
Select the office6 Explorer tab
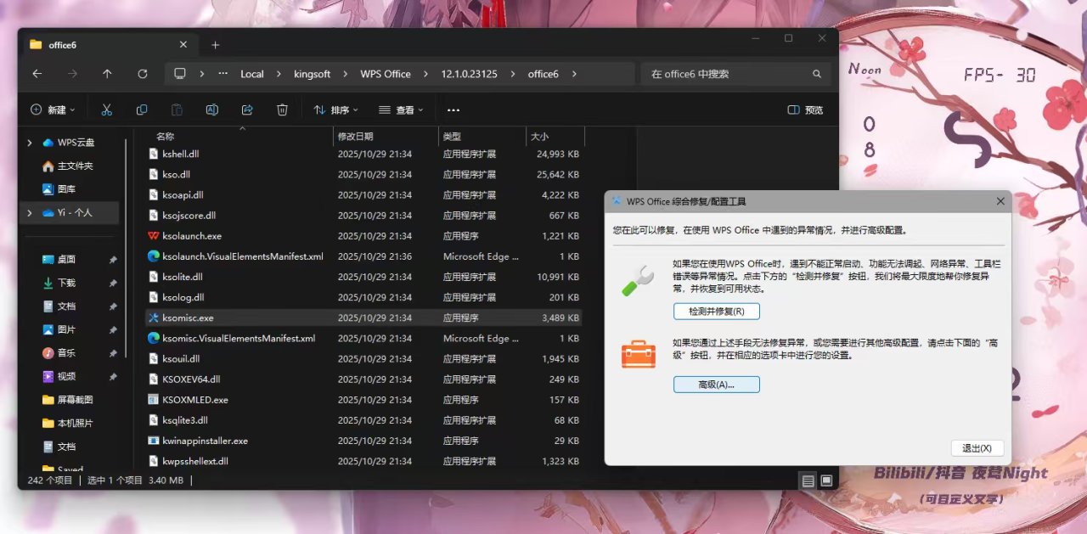click(x=108, y=45)
